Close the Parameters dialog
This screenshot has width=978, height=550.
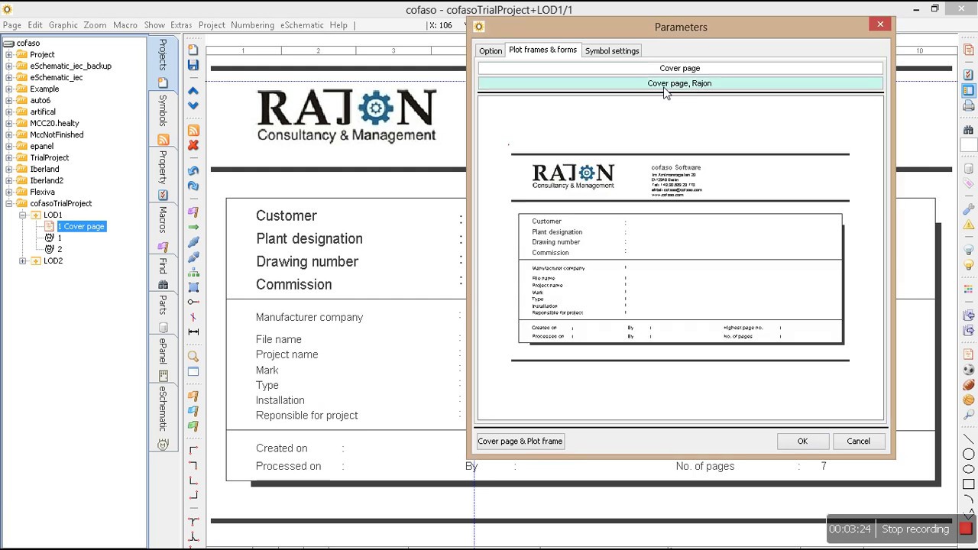coord(880,24)
